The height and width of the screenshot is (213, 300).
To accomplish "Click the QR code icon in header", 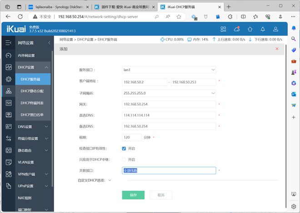I will tap(223, 29).
